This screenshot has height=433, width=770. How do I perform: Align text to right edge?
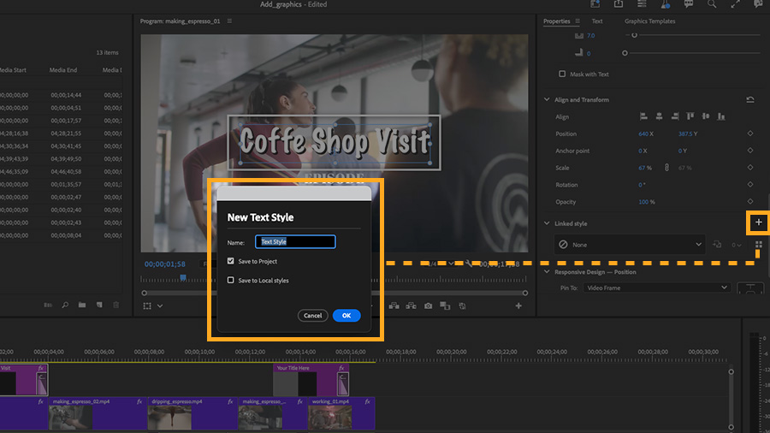tap(675, 116)
